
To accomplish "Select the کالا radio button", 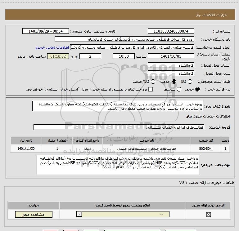I will (190, 82).
